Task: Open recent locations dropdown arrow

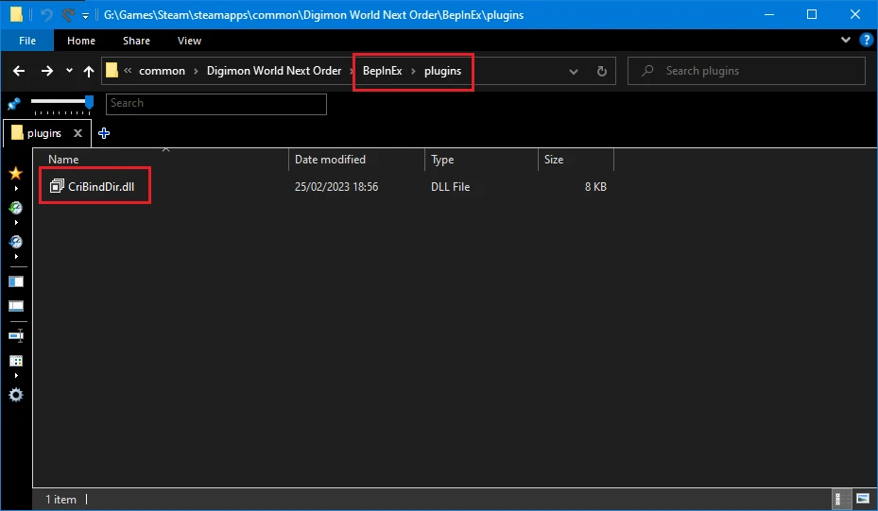Action: [x=69, y=71]
